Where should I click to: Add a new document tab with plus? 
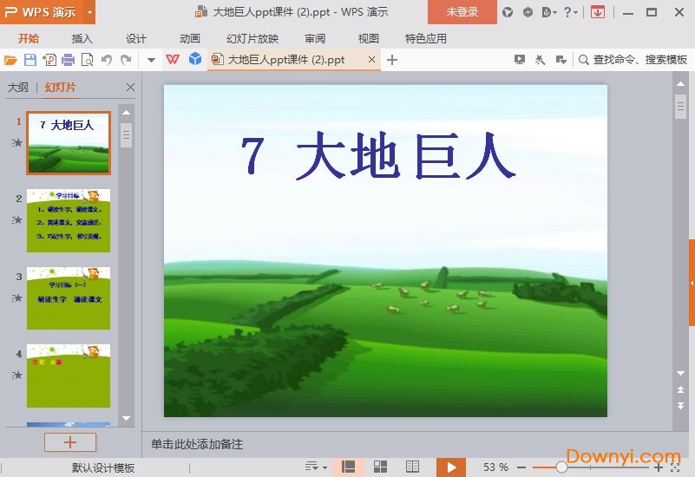(x=392, y=60)
